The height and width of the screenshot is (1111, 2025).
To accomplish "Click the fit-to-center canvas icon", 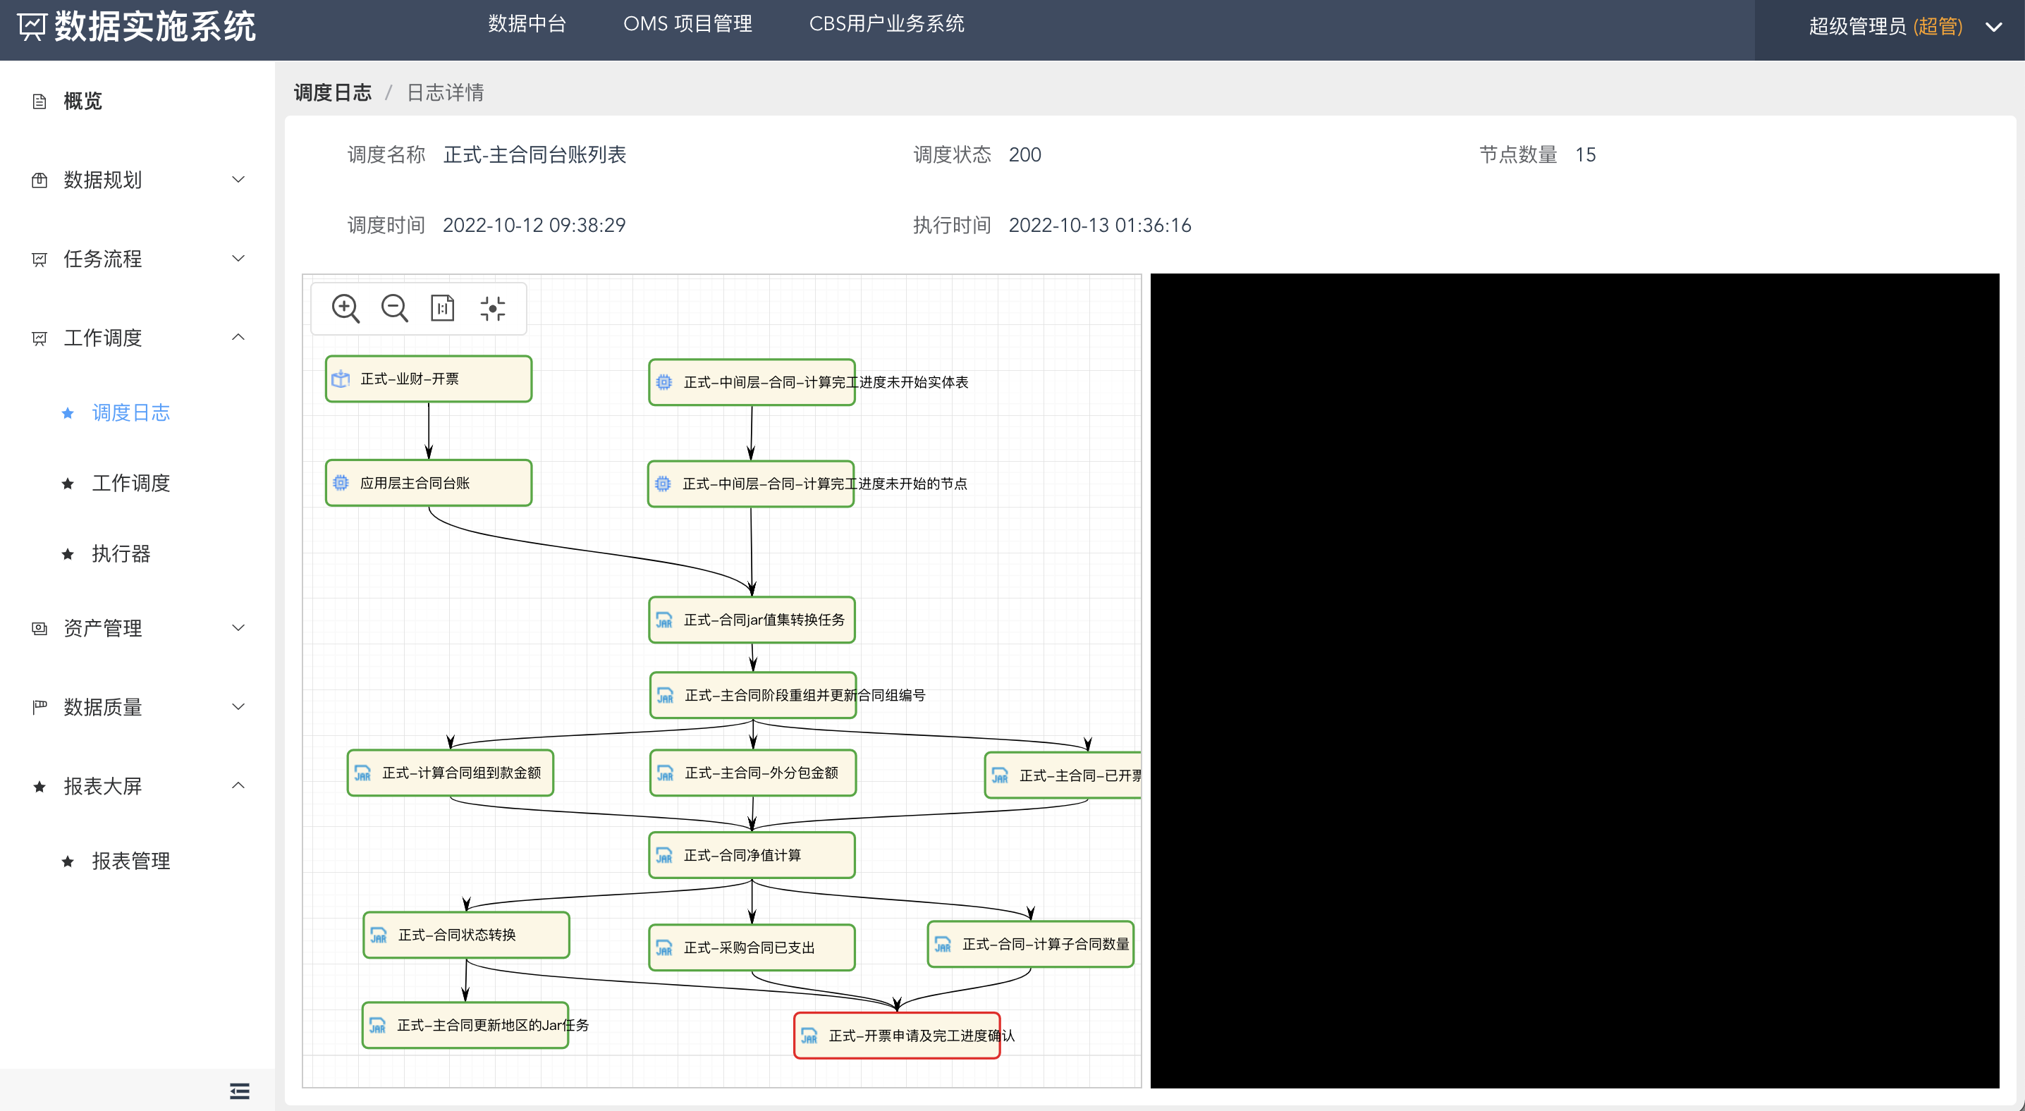I will (493, 308).
